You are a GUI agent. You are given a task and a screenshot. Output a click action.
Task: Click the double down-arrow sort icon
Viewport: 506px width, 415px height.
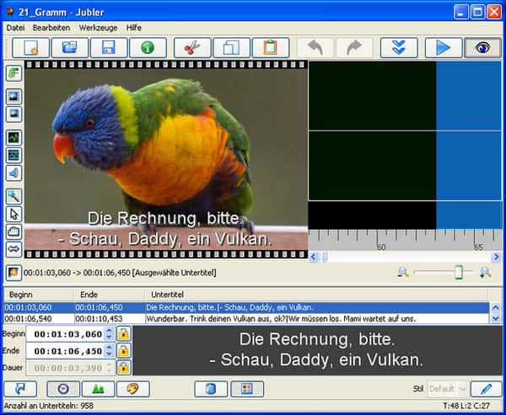click(398, 48)
